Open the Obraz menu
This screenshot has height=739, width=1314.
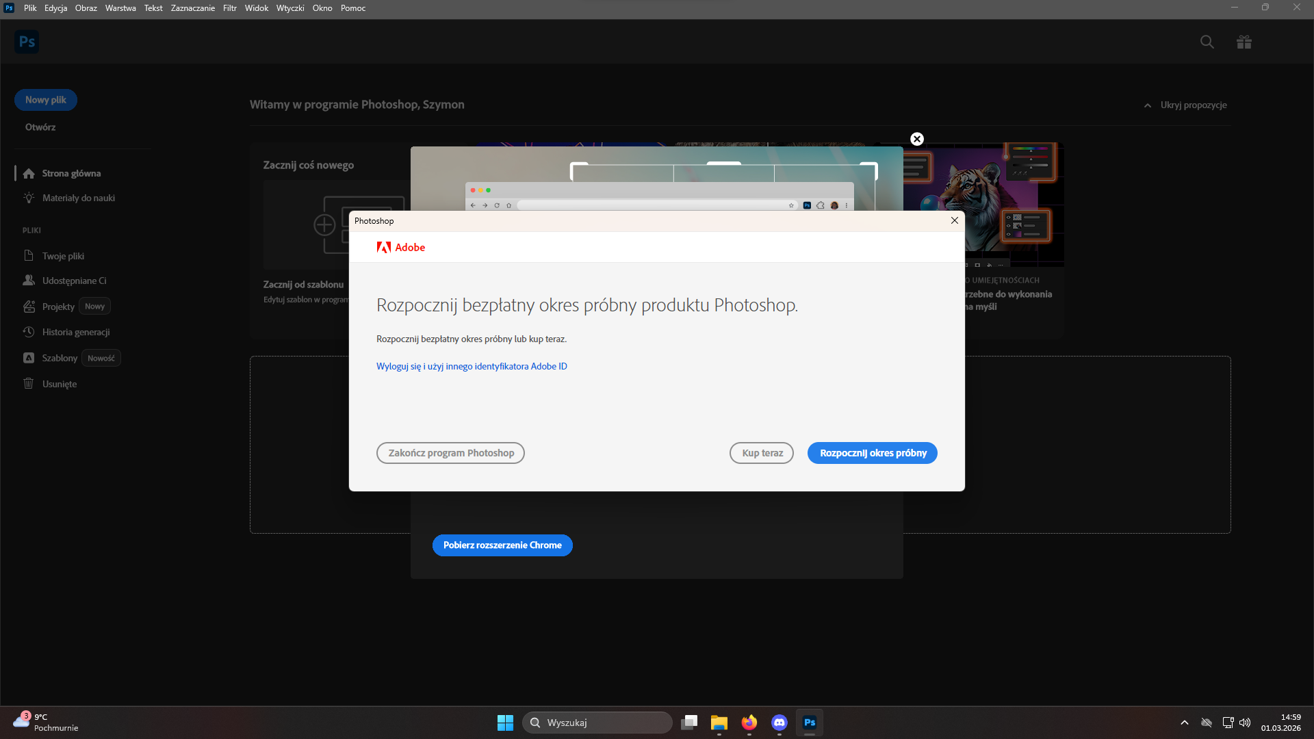pos(86,8)
